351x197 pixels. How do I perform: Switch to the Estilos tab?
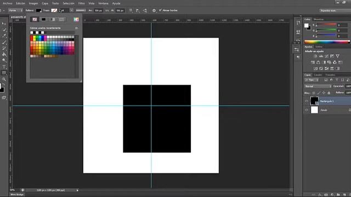(319, 47)
